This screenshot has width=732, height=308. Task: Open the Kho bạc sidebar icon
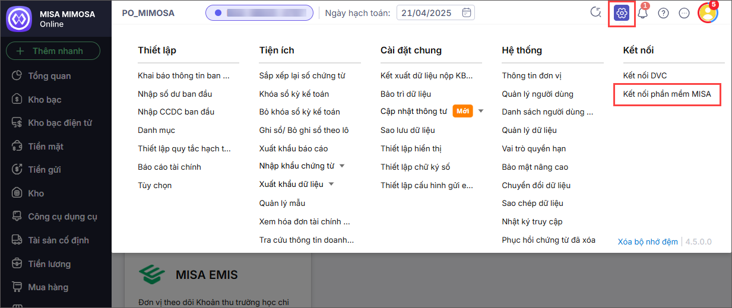point(17,99)
